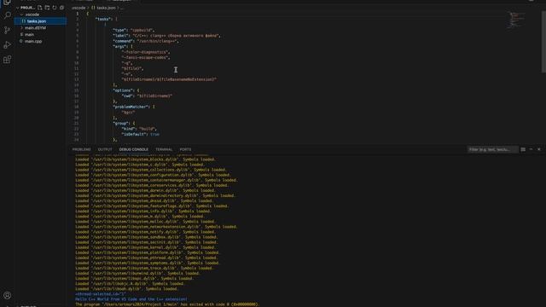Screen dimensions: 546x307
Task: Click the "command" key on line 6
Action: click(x=123, y=41)
